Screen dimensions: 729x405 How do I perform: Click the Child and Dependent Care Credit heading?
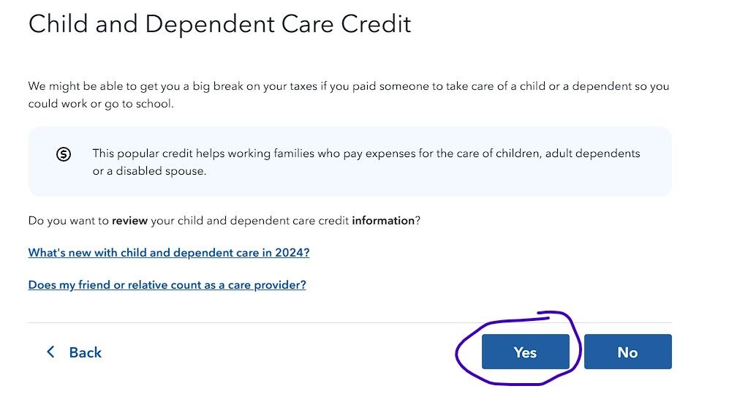click(x=220, y=24)
